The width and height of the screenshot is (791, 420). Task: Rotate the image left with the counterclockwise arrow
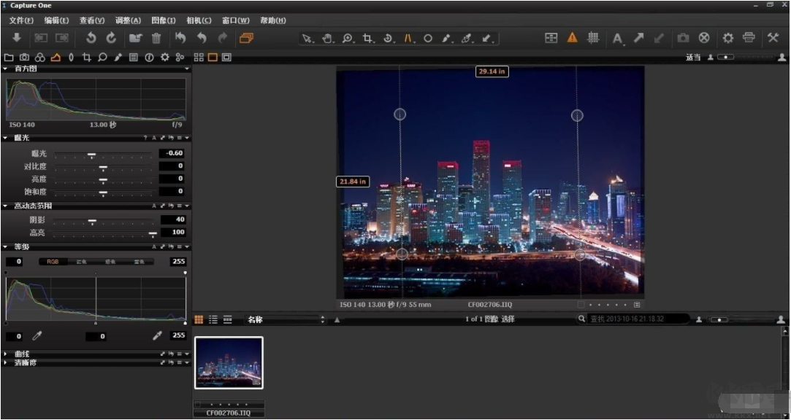click(91, 39)
